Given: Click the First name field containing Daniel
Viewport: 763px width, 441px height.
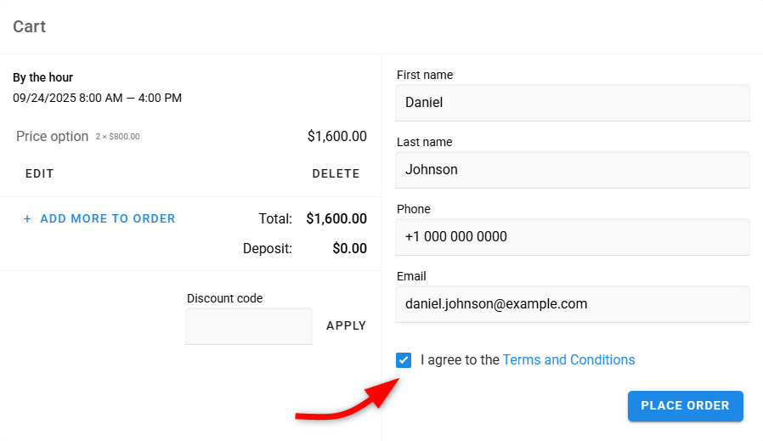Looking at the screenshot, I should pos(573,103).
